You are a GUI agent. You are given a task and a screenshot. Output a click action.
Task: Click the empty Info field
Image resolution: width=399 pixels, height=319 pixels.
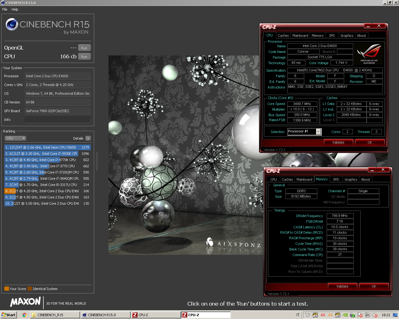[x=58, y=120]
